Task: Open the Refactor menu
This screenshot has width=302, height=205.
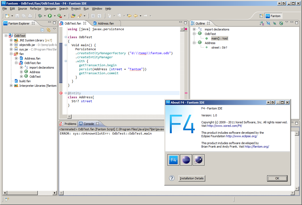Action: pos(36,9)
